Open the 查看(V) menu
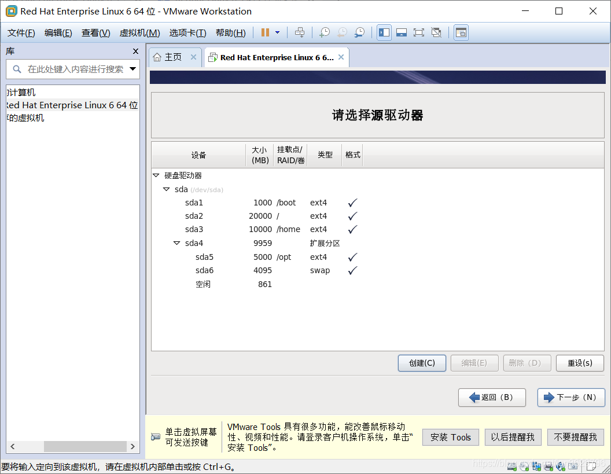Image resolution: width=611 pixels, height=474 pixels. (x=95, y=33)
